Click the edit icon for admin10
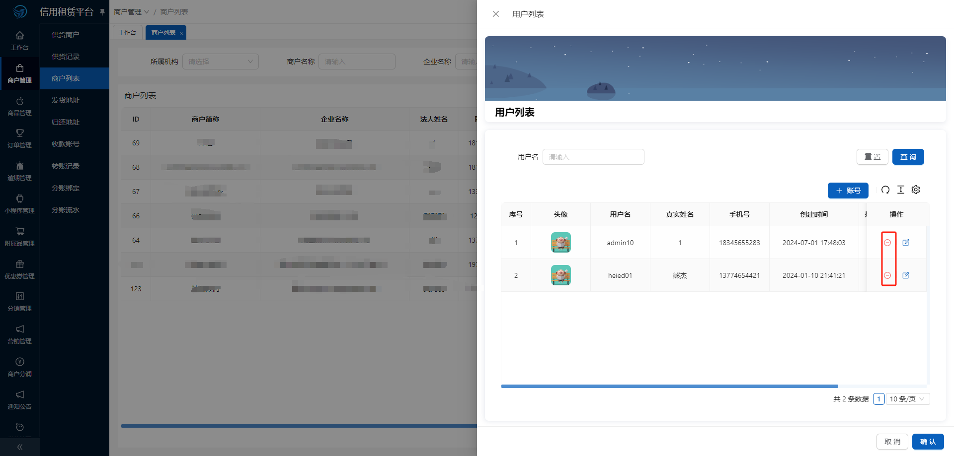The width and height of the screenshot is (954, 456). [906, 243]
